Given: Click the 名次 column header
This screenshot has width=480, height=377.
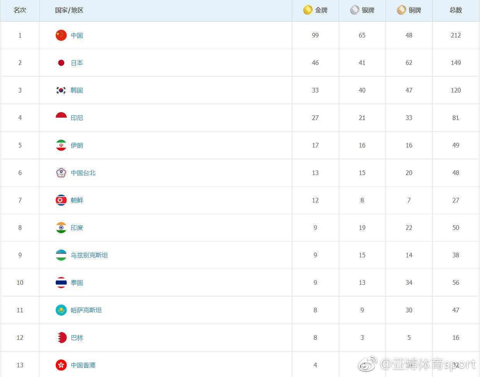Looking at the screenshot, I should tap(20, 10).
